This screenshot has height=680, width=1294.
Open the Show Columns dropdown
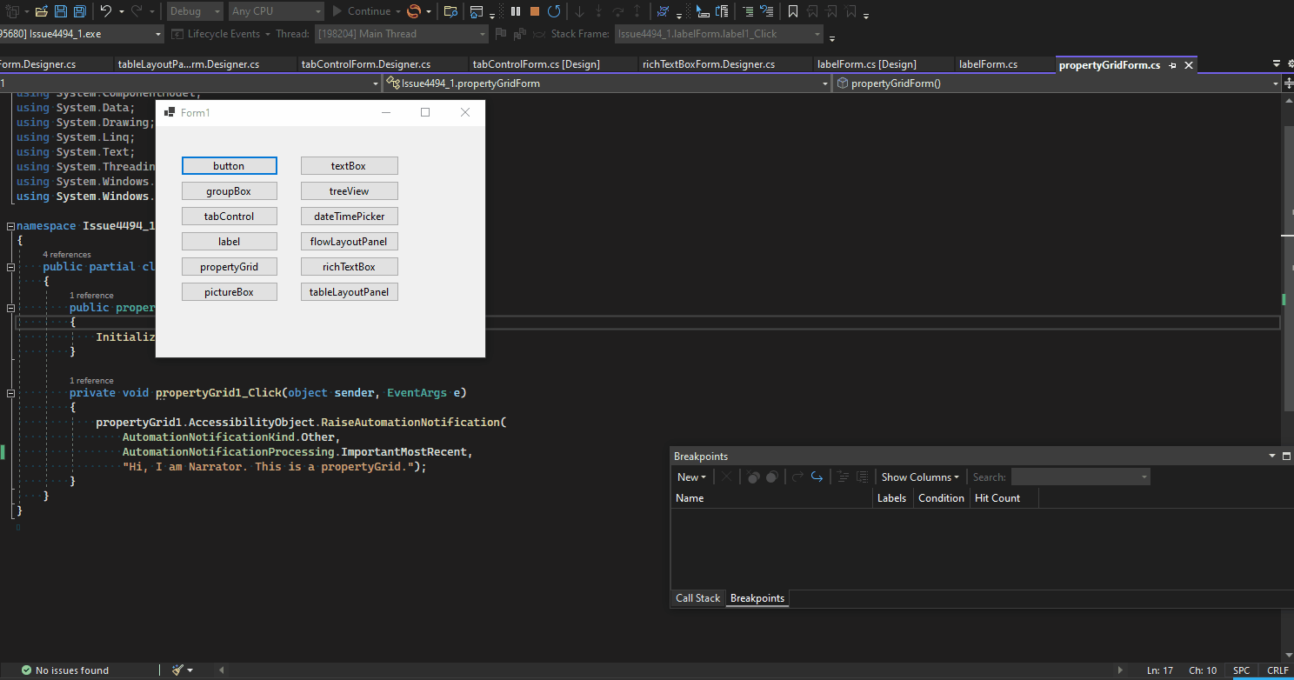(920, 477)
